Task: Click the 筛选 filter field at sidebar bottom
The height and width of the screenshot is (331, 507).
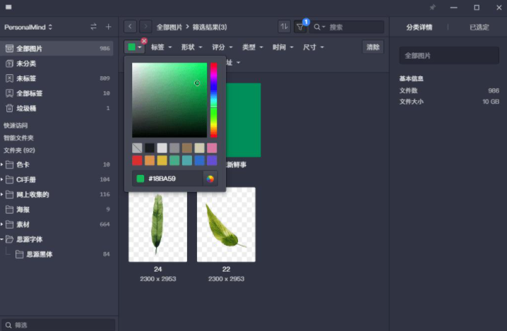Action: coord(58,325)
